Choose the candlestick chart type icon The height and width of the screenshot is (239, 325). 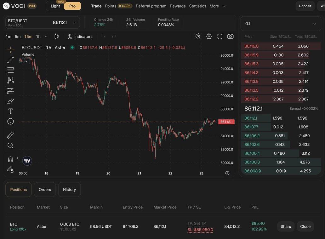[57, 37]
